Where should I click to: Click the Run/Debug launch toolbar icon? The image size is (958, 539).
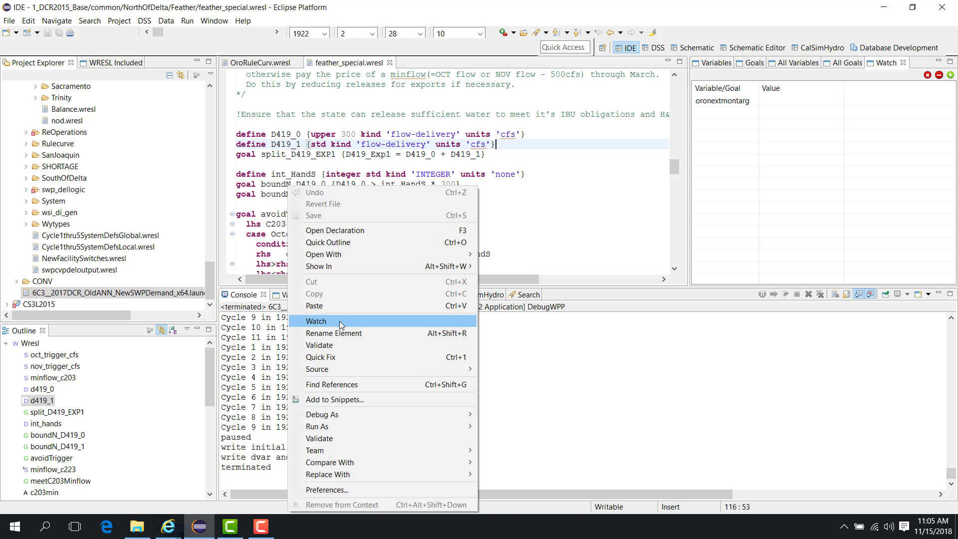pos(503,33)
